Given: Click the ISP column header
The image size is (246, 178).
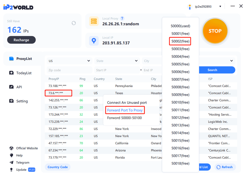Looking at the screenshot, I should [210, 79].
